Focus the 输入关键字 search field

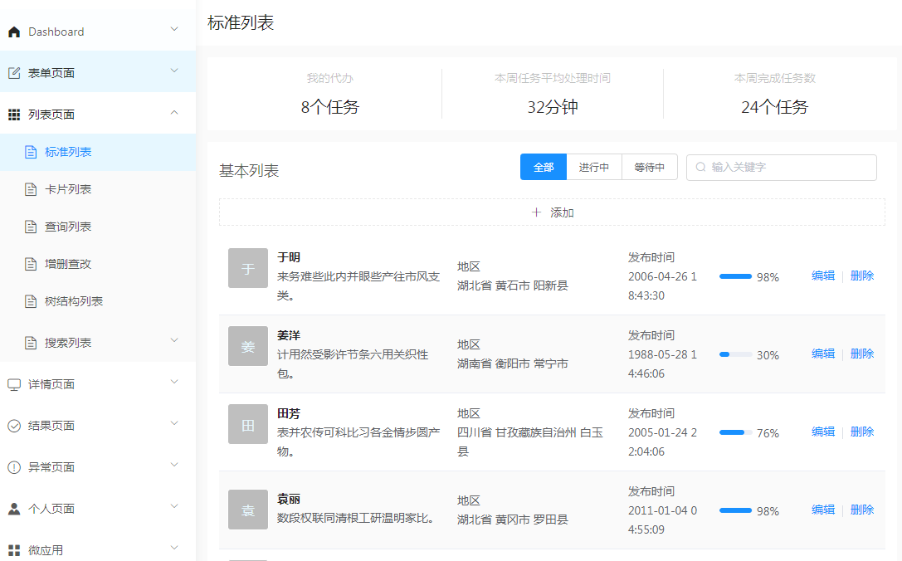click(x=788, y=167)
